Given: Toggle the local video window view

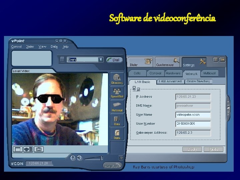Looking at the screenshot, I should tap(18, 149).
